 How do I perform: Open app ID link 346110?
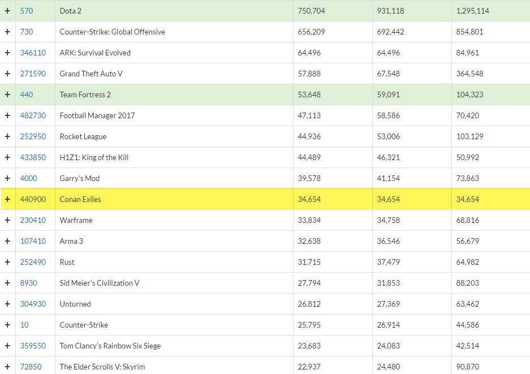pos(33,53)
